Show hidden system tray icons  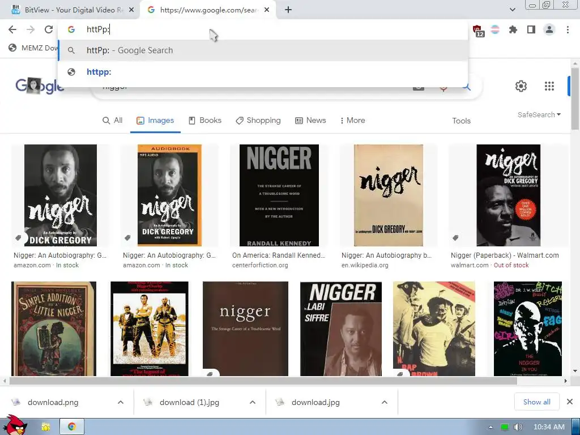(491, 427)
